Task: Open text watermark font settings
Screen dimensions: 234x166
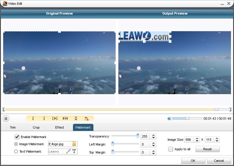Action: pos(74,151)
